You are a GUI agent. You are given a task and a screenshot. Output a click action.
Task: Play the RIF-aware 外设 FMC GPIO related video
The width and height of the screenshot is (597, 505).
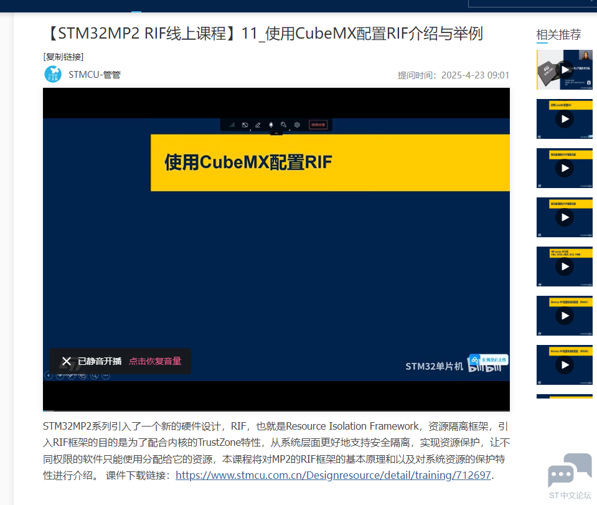564,267
